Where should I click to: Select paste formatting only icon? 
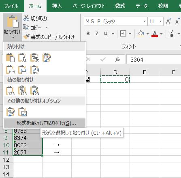pos(11,112)
